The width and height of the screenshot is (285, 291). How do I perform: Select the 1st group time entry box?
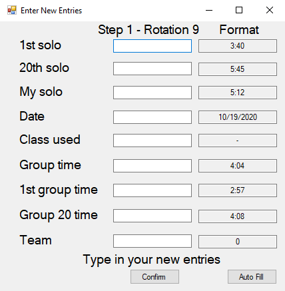point(152,190)
